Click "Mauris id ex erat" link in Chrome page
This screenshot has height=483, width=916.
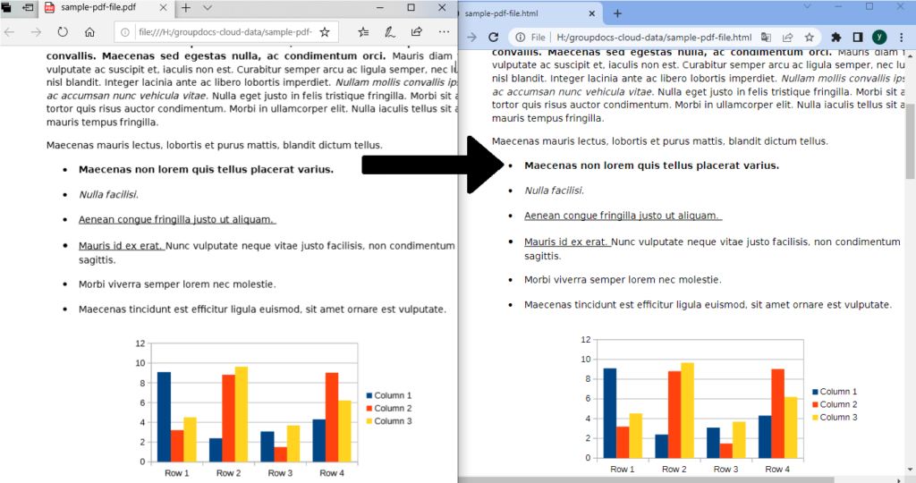(x=567, y=241)
